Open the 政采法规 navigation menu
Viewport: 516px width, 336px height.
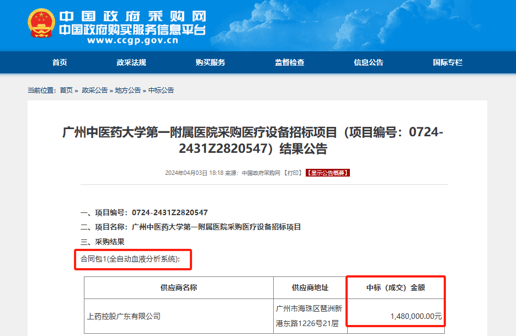131,62
